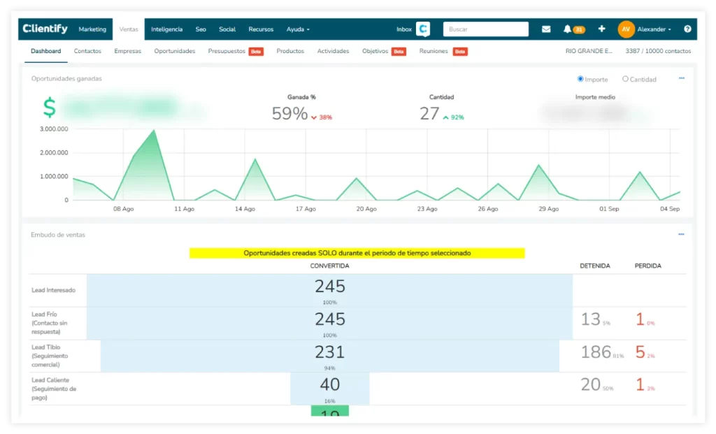This screenshot has width=716, height=434.
Task: Open notifications bell with 31 badge
Action: pos(568,29)
